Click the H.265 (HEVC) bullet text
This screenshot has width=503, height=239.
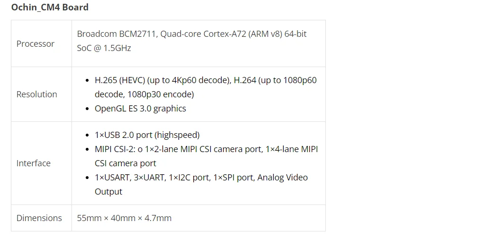[x=121, y=80]
